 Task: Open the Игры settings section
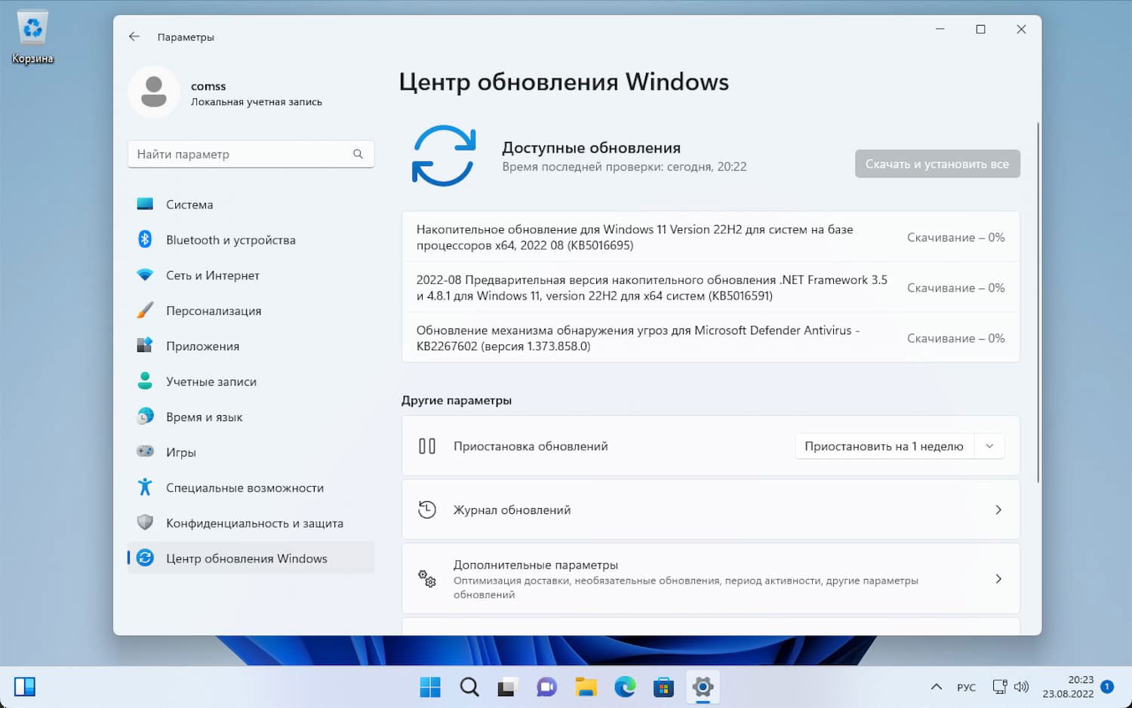tap(251, 453)
